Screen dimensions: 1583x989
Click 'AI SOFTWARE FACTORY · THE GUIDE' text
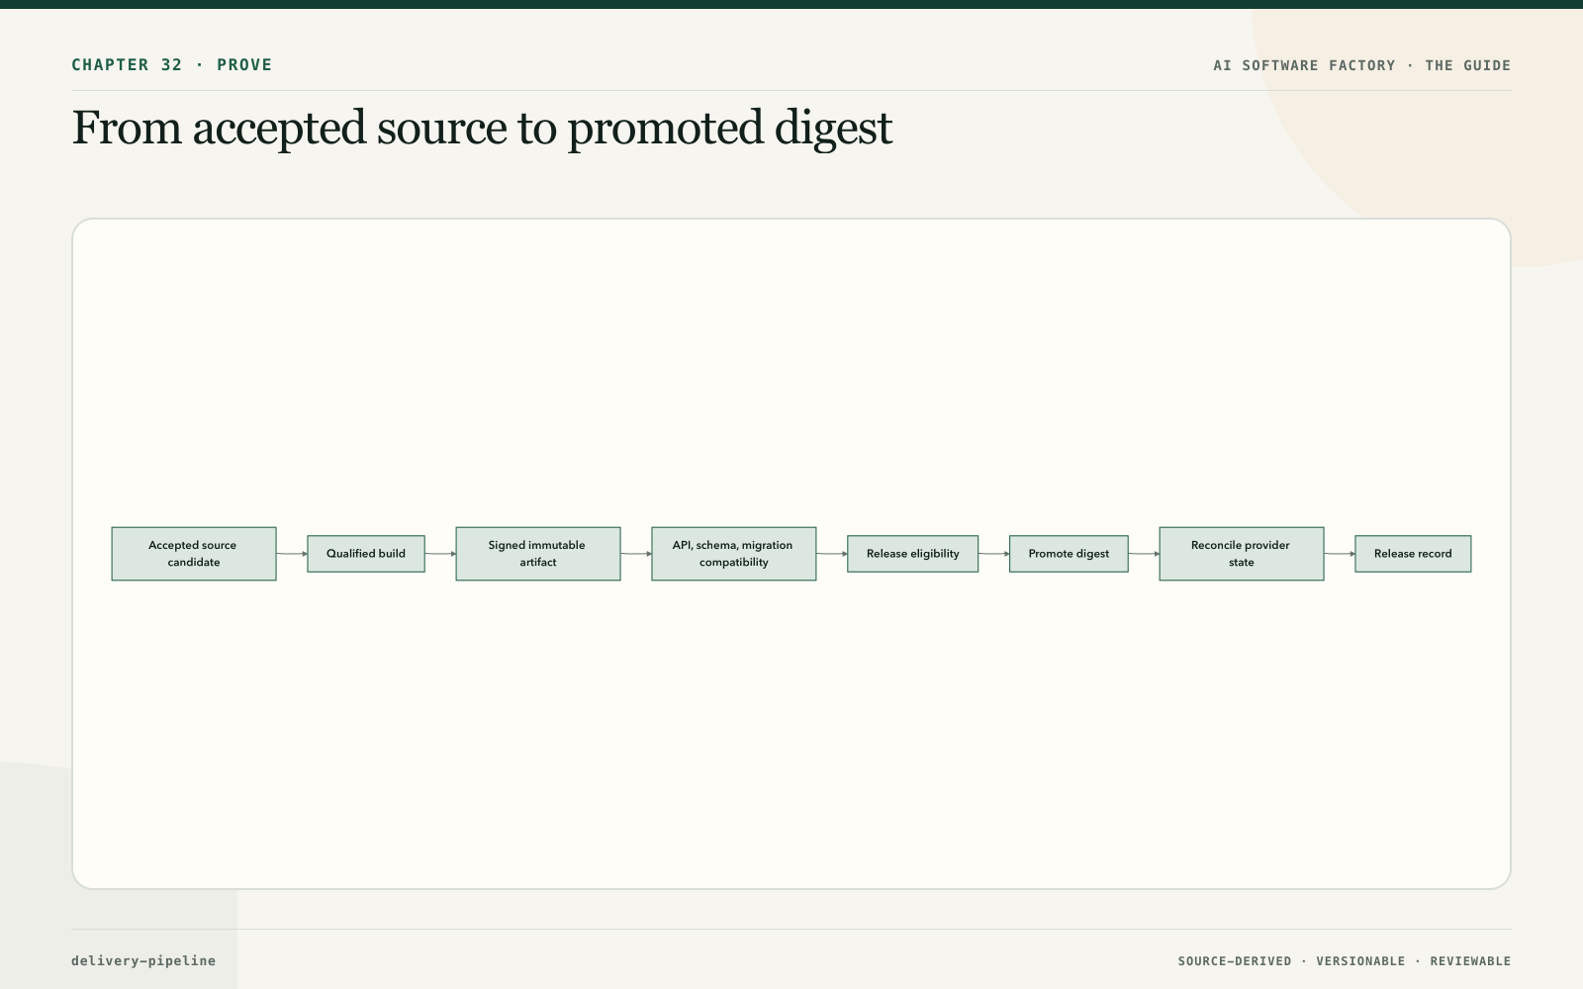1362,65
